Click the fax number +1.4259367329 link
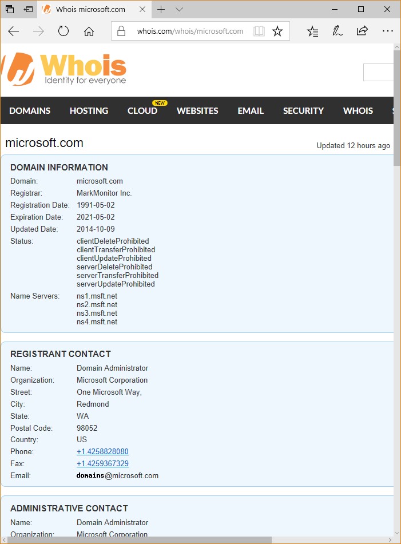Viewport: 401px width, 544px height. tap(102, 464)
